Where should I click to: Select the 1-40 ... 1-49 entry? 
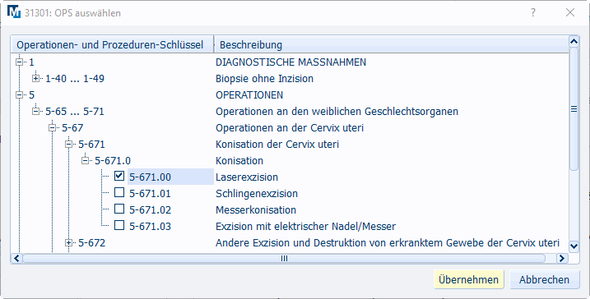tap(75, 78)
